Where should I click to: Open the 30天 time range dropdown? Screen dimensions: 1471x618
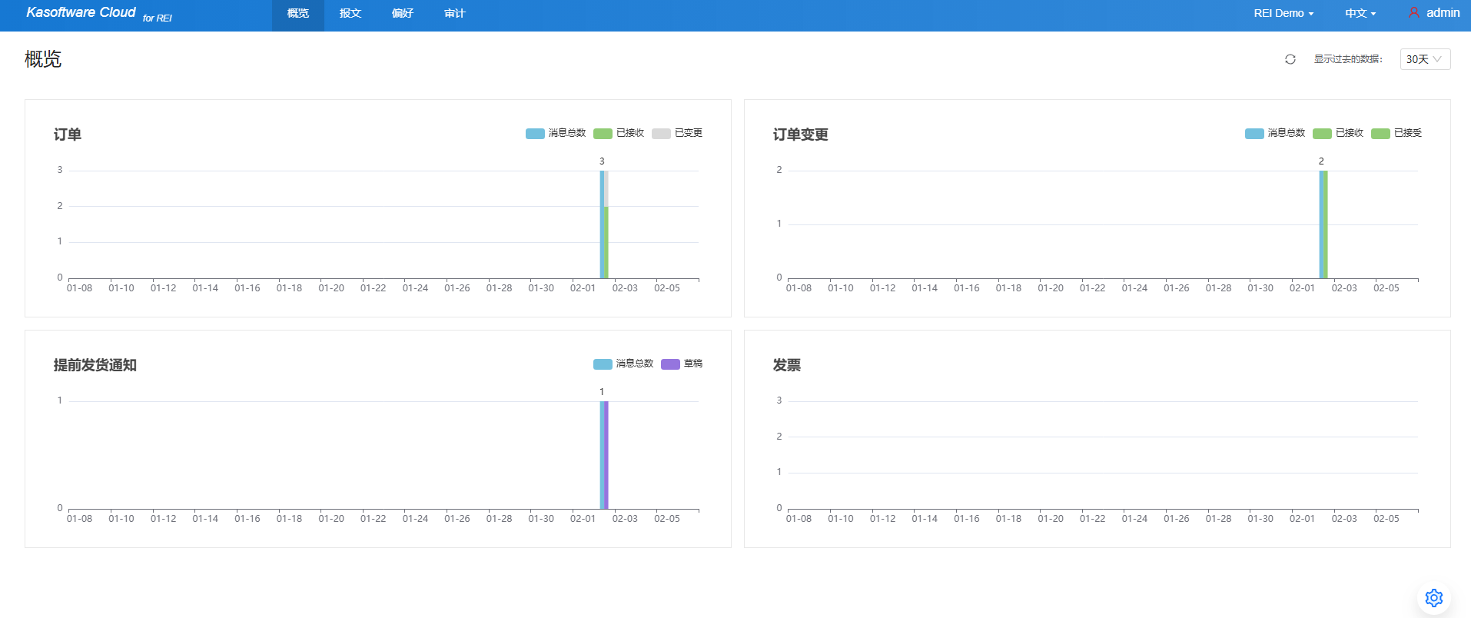(1424, 59)
